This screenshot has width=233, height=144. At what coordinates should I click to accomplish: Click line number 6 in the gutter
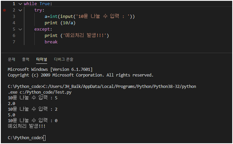14,36
